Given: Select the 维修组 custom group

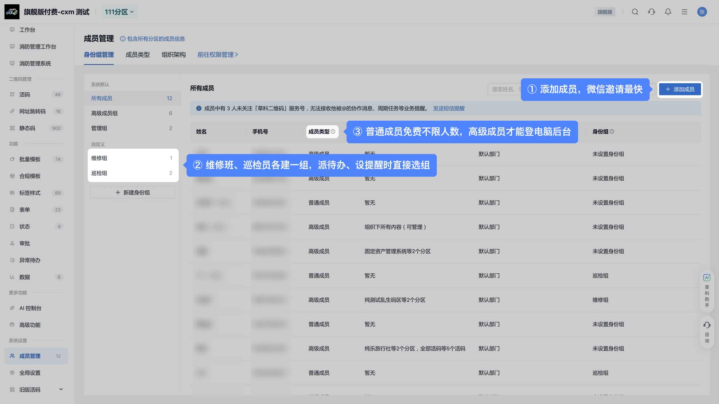Looking at the screenshot, I should [x=132, y=158].
